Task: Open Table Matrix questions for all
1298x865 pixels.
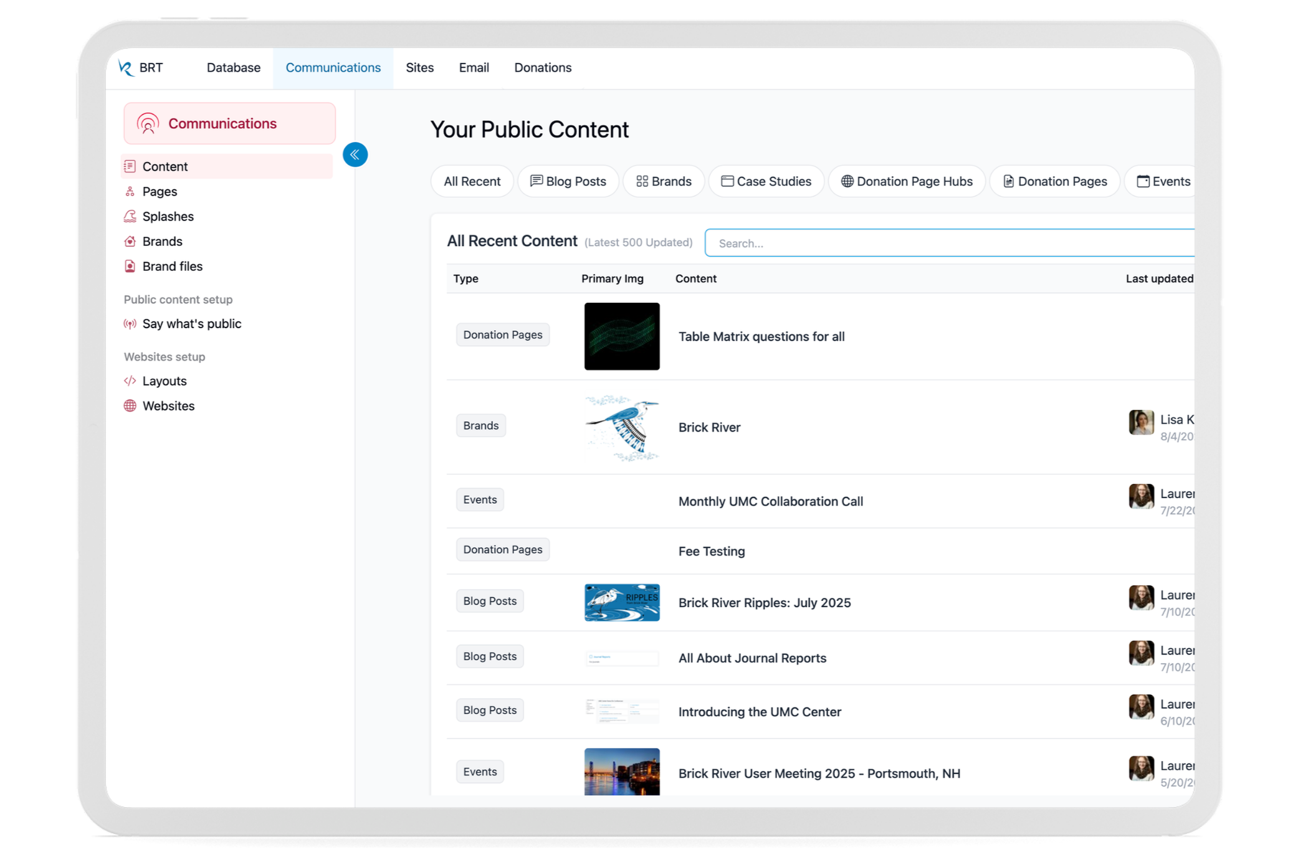Action: pos(761,337)
